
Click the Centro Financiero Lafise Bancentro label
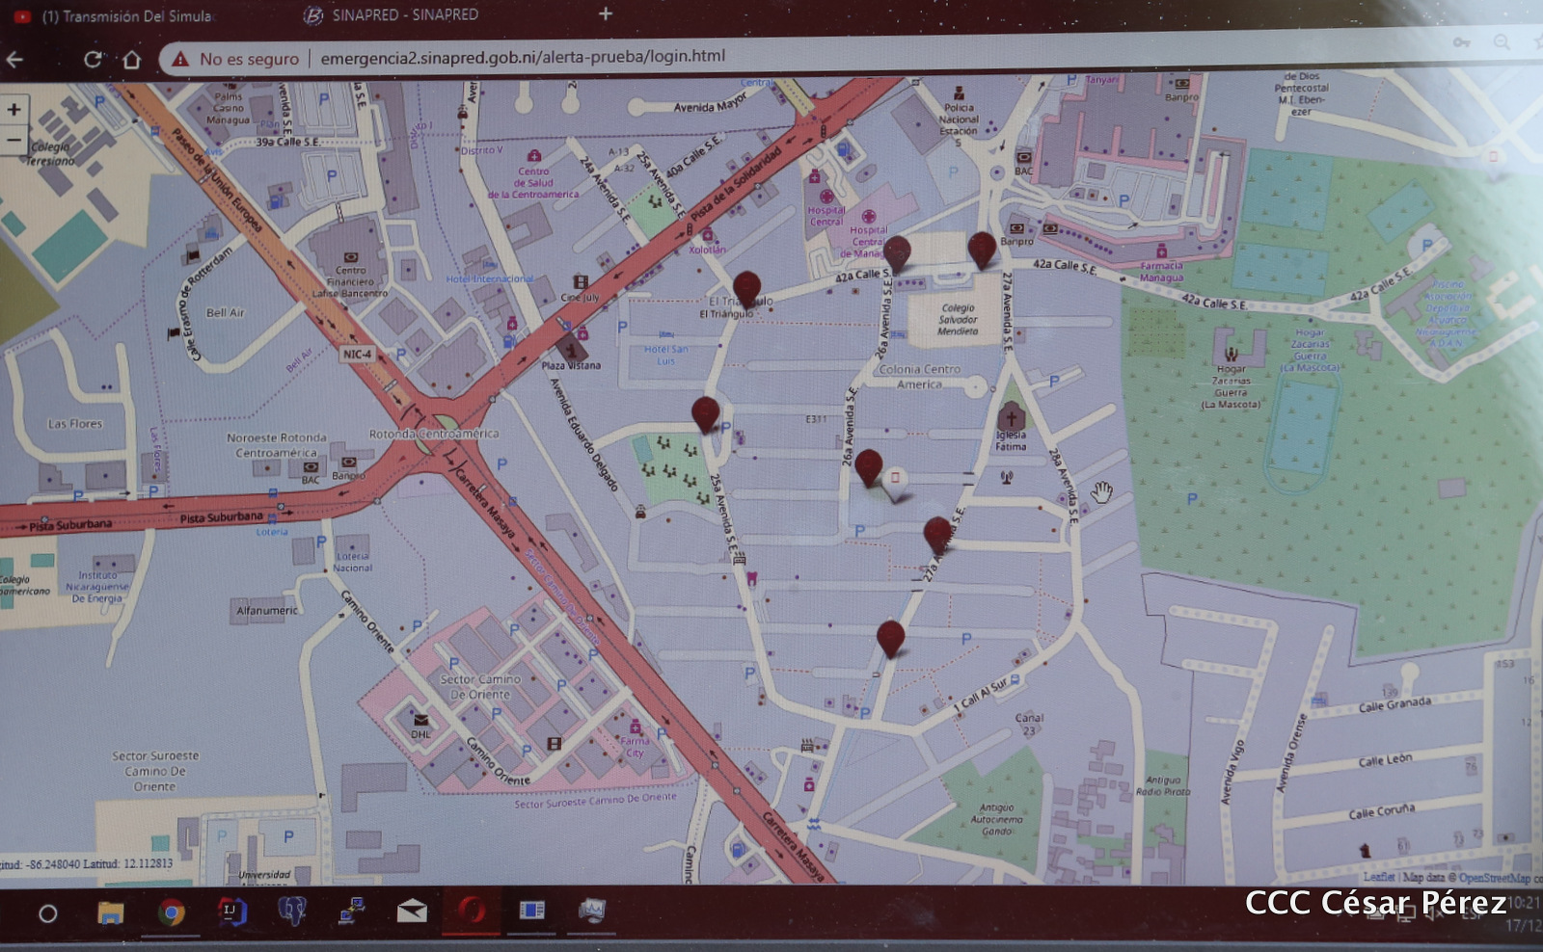pos(350,281)
